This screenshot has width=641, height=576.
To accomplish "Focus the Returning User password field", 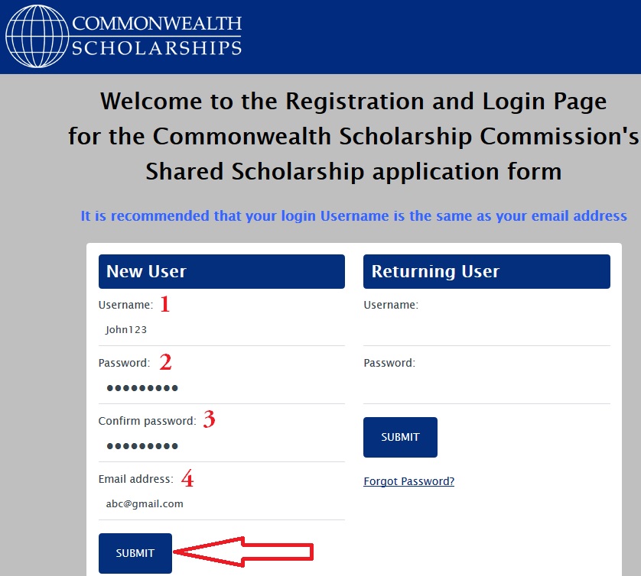I will [486, 388].
